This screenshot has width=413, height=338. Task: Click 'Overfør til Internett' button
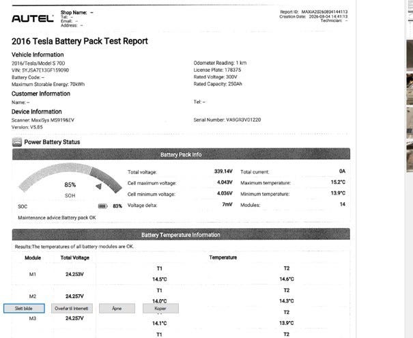click(x=72, y=308)
